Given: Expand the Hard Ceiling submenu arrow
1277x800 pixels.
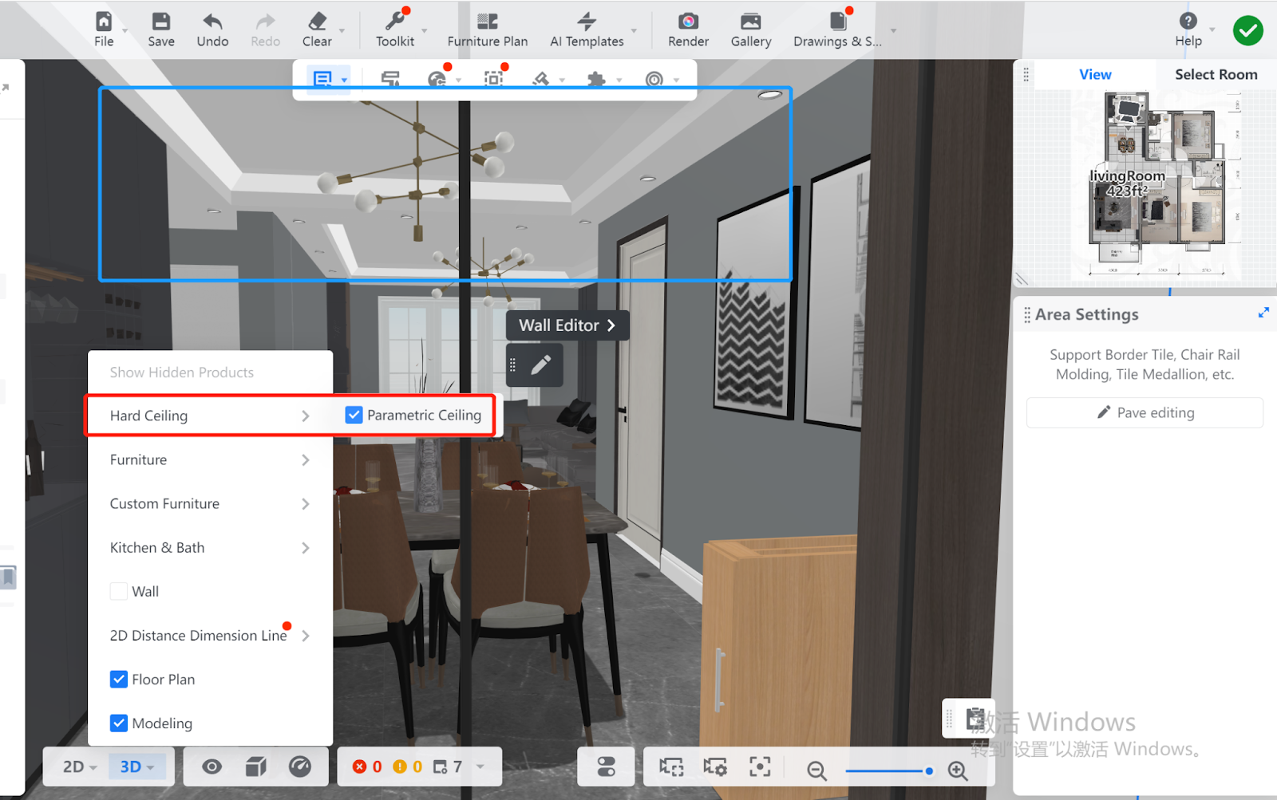Looking at the screenshot, I should pos(305,416).
